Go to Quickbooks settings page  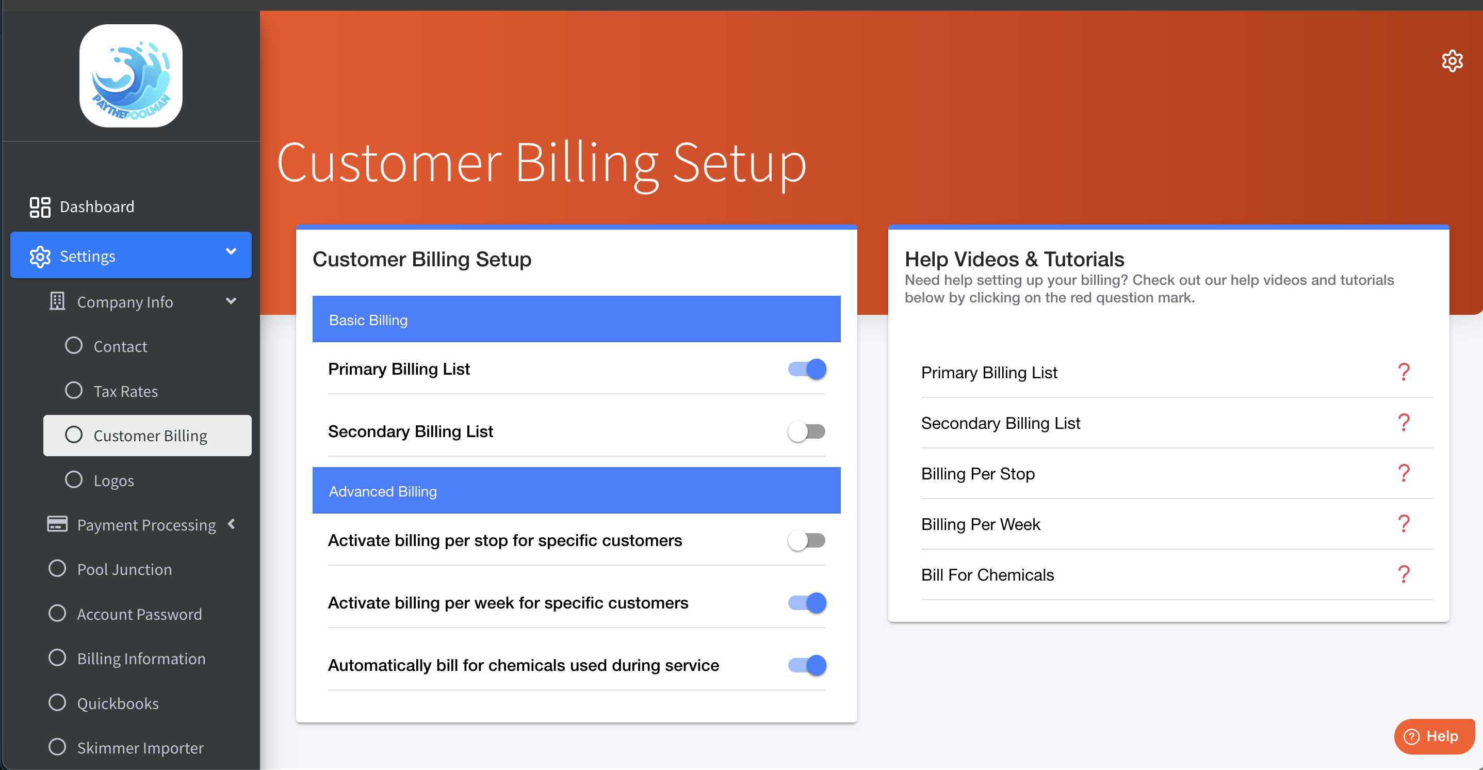tap(118, 703)
